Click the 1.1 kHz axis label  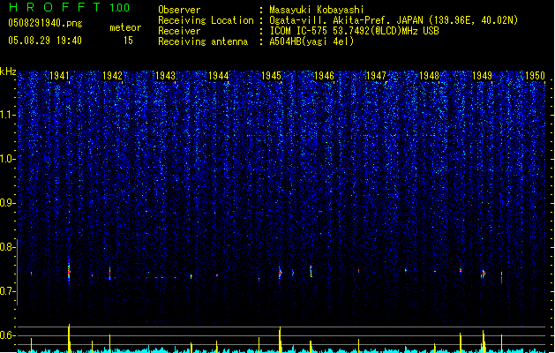8,115
